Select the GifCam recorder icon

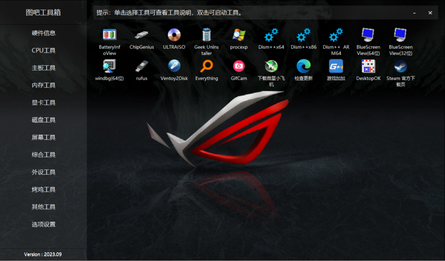(x=239, y=67)
